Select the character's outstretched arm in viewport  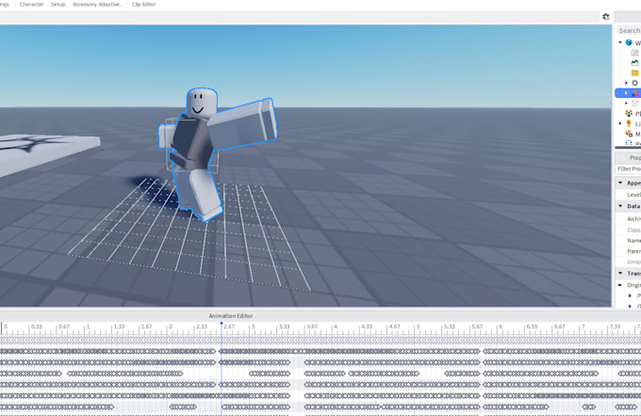tap(243, 123)
